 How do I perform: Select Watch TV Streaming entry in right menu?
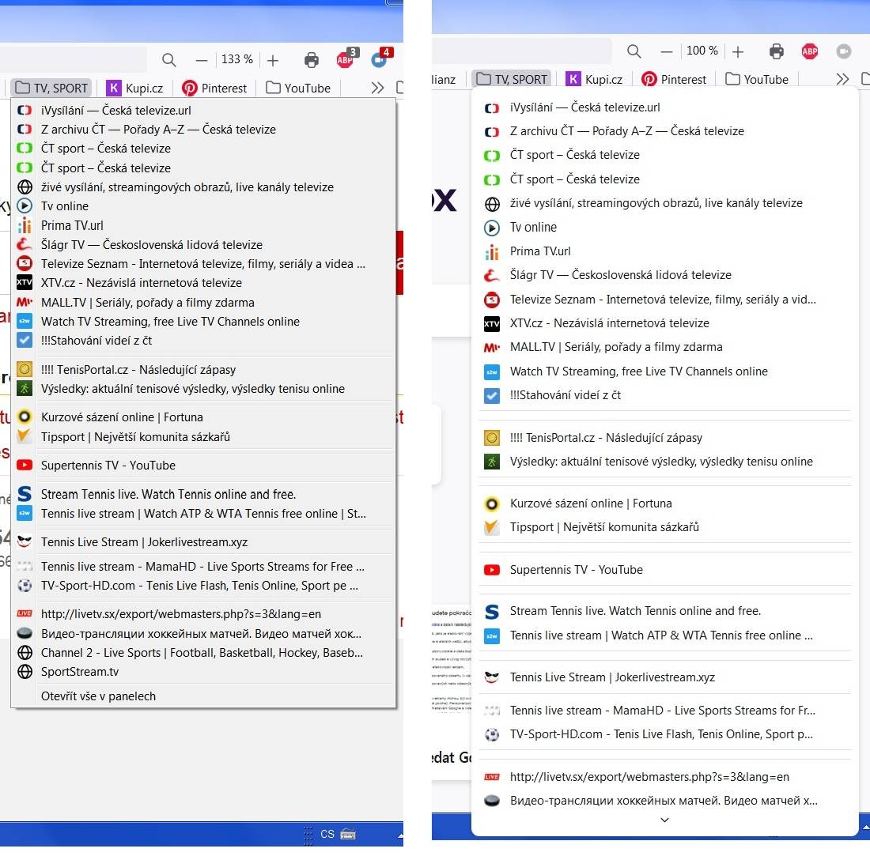[x=664, y=371]
